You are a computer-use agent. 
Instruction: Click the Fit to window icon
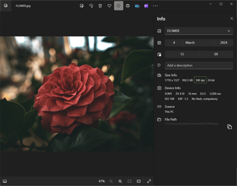click(x=130, y=181)
